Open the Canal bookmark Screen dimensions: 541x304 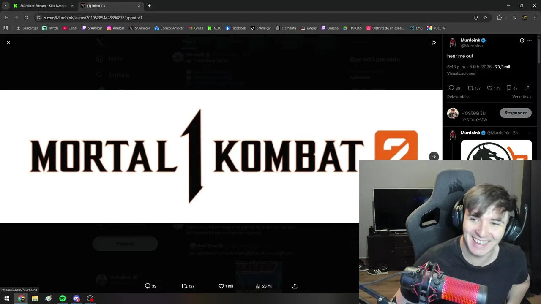pos(70,28)
